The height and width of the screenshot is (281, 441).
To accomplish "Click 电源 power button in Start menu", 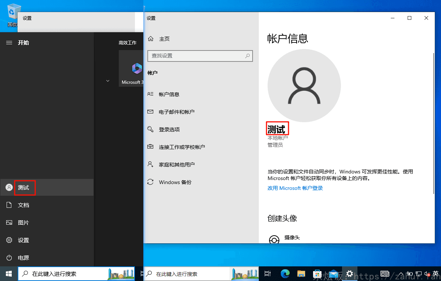I will [23, 258].
